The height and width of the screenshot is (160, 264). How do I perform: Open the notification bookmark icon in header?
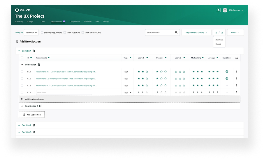click(x=219, y=10)
